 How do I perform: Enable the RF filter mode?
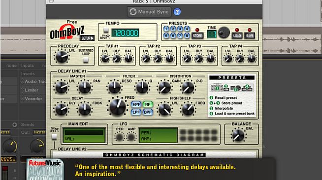(x=148, y=104)
